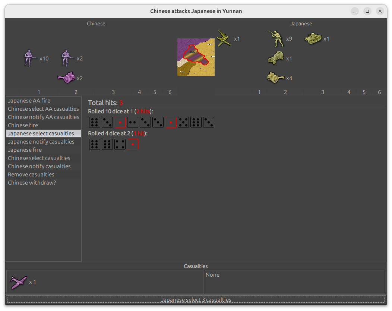Click the purple Chinese artillery icon

pyautogui.click(x=66, y=78)
